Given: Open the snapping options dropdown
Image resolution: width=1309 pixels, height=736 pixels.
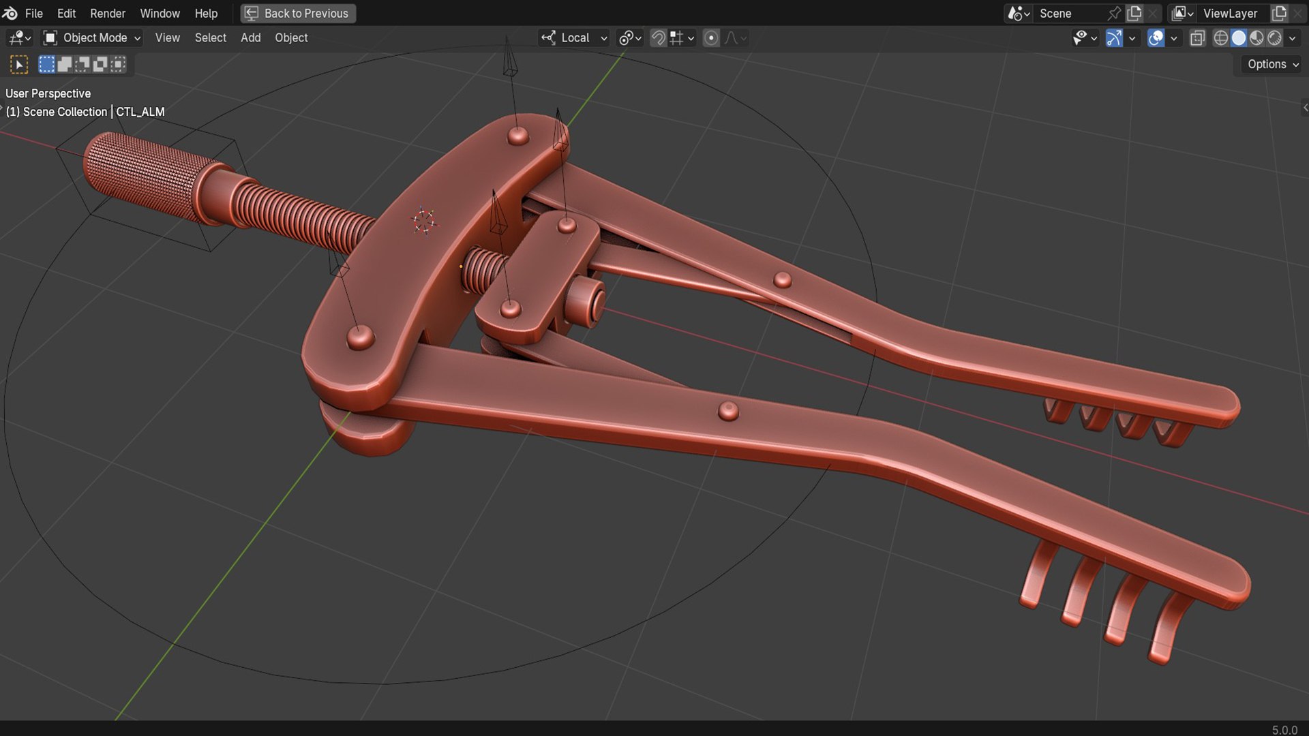Looking at the screenshot, I should (682, 37).
